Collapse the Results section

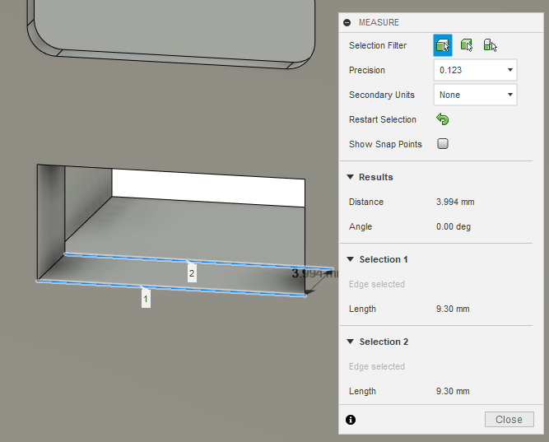pos(350,177)
